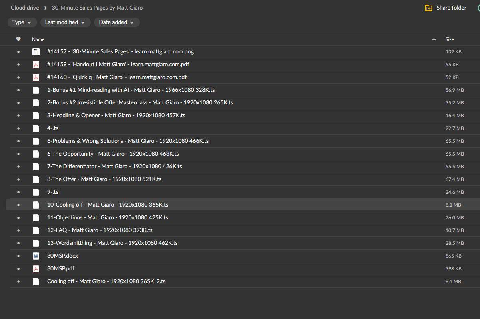Toggle favorite dot for 12-FAQ file
This screenshot has width=480, height=319.
[18, 230]
